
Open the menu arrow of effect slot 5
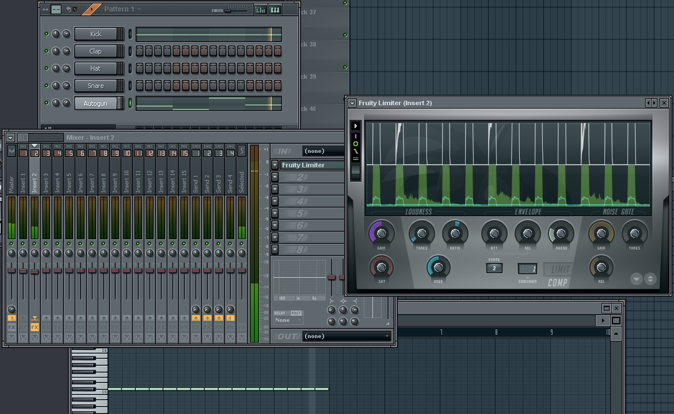275,213
